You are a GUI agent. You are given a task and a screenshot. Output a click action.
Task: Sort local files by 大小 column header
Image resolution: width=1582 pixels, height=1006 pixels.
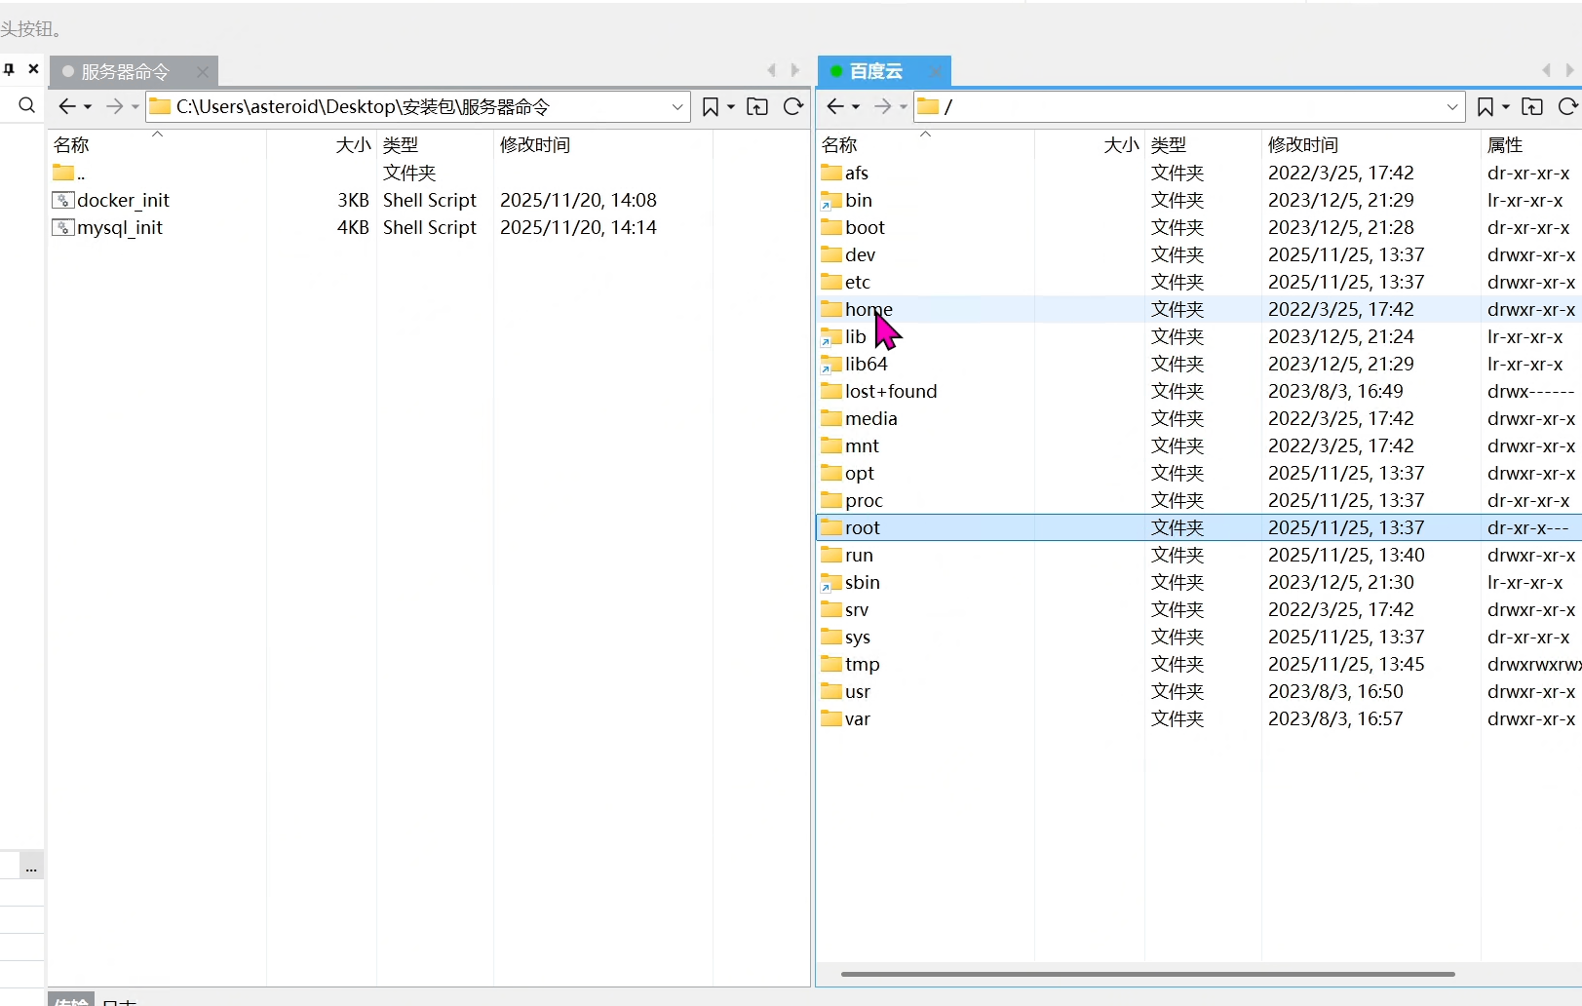pyautogui.click(x=353, y=144)
